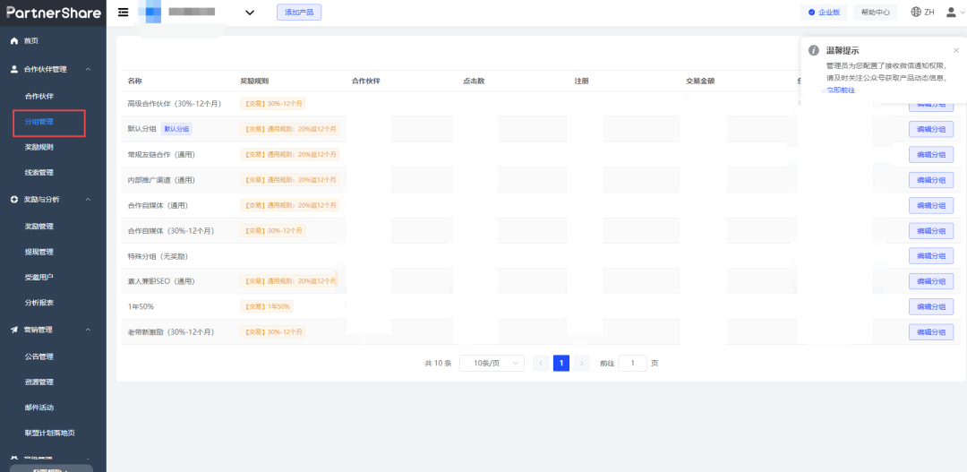Click 素人兼职SEO（通用） group name
The image size is (967, 472).
161,281
